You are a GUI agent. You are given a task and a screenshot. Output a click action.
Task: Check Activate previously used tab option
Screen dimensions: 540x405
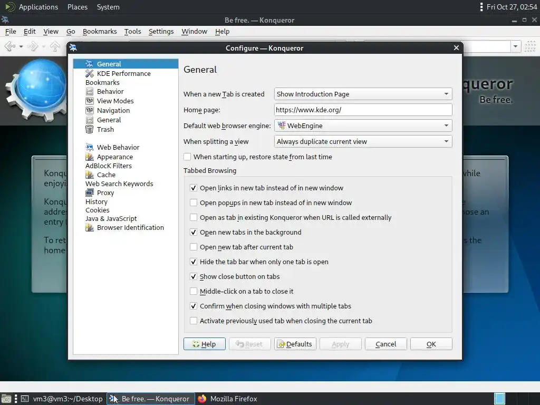click(x=194, y=321)
